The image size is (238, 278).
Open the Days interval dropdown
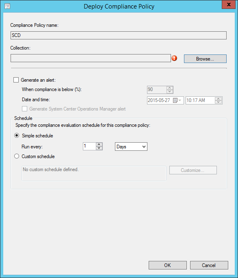click(x=131, y=147)
